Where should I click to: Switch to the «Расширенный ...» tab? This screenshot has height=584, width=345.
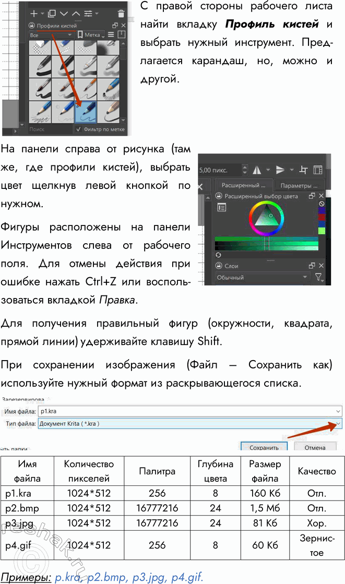click(243, 185)
